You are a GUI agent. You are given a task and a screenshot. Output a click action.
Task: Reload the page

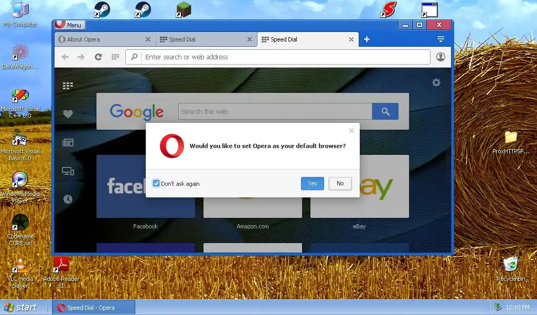(x=98, y=57)
